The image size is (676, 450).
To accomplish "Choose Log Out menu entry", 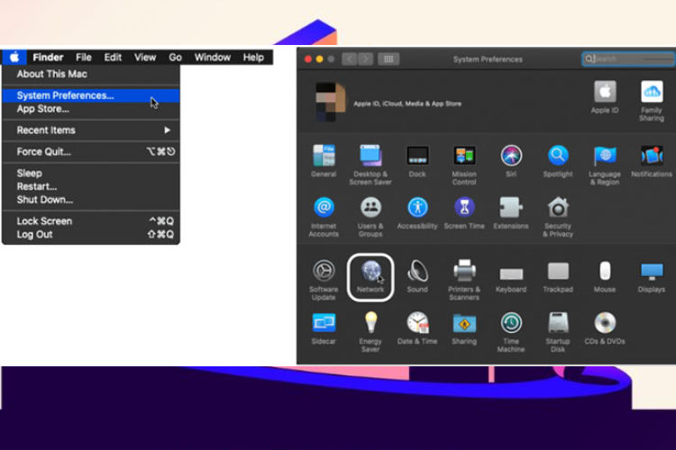I will (x=91, y=234).
